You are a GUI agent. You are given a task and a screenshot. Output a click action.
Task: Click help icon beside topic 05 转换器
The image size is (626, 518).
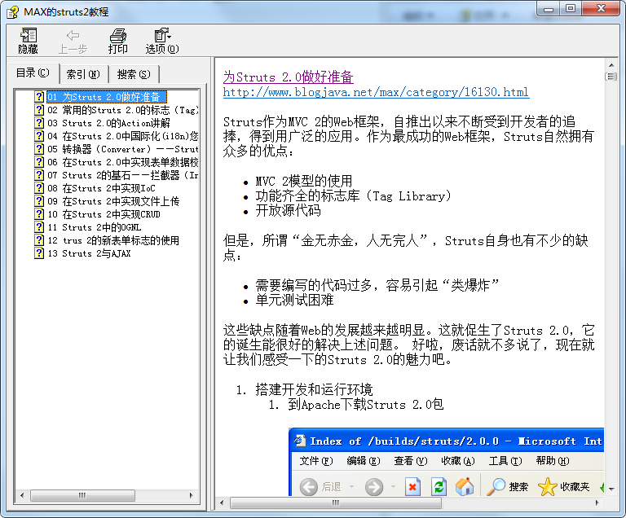tap(39, 149)
